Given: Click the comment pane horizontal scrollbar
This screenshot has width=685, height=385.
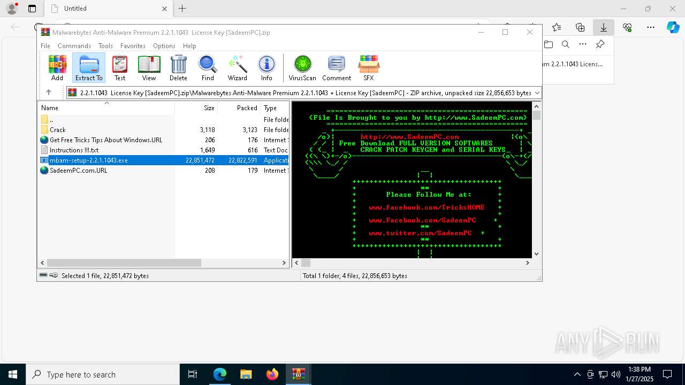Looking at the screenshot, I should 306,263.
